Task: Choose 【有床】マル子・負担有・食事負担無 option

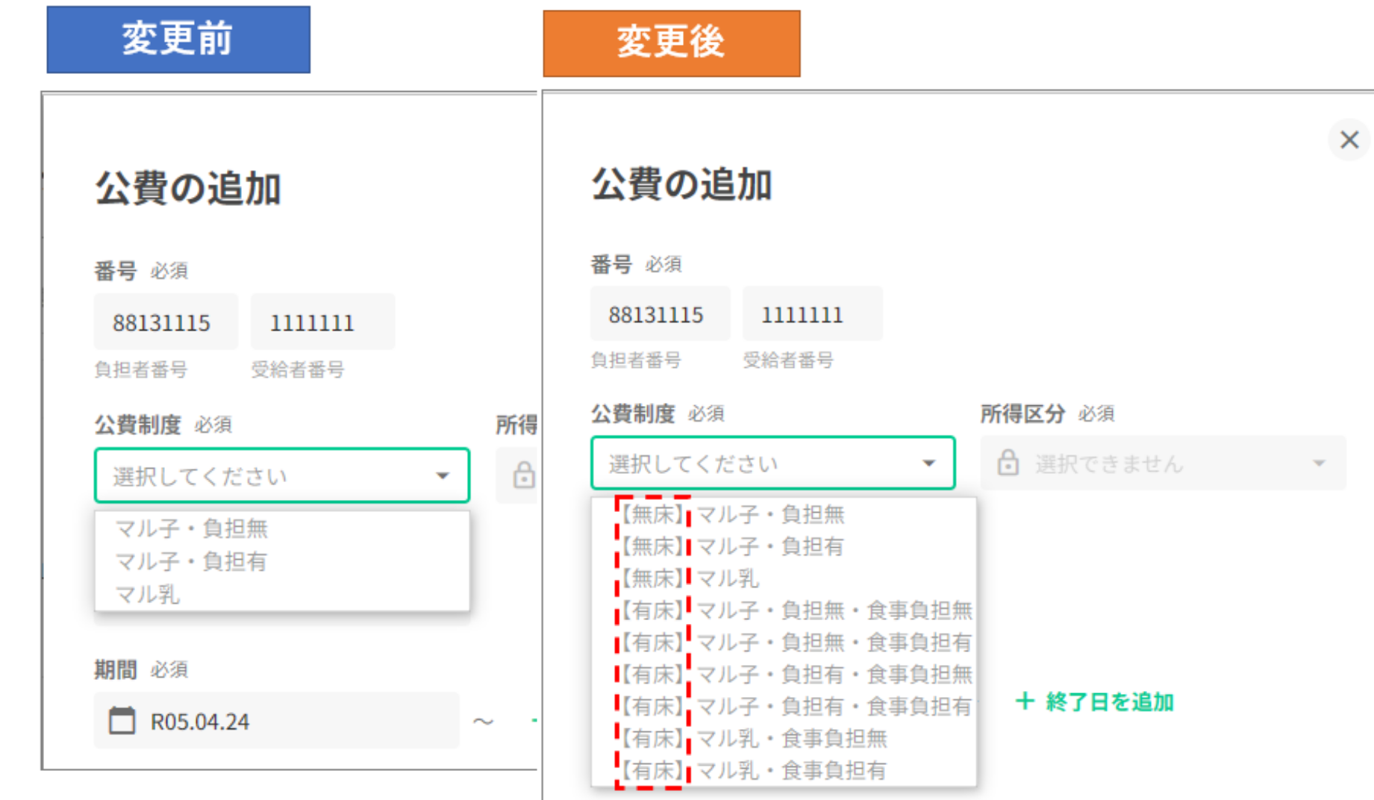Action: 784,675
